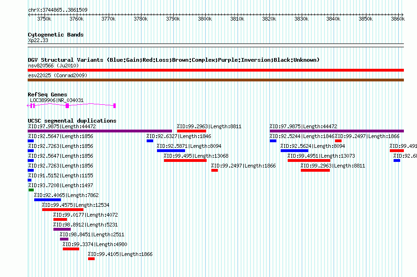Image resolution: width=417 pixels, height=277 pixels.
Task: Select duplication %ID:99.0177|Length:4072 label
Action: [86, 215]
